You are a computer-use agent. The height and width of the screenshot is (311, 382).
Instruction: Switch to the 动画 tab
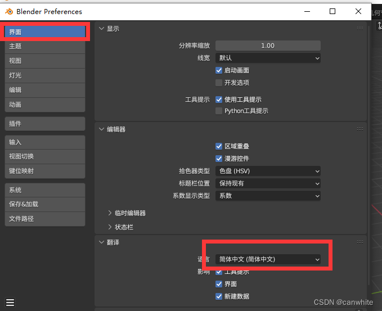(x=45, y=105)
